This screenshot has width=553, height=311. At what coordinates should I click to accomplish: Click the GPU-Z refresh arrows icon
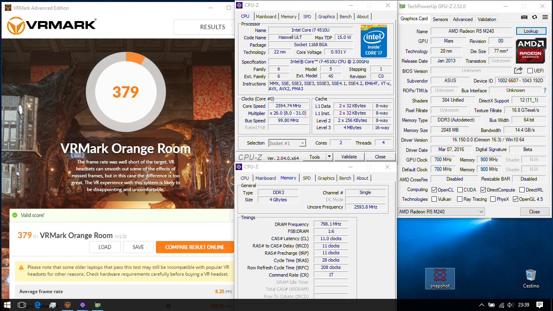(x=534, y=17)
